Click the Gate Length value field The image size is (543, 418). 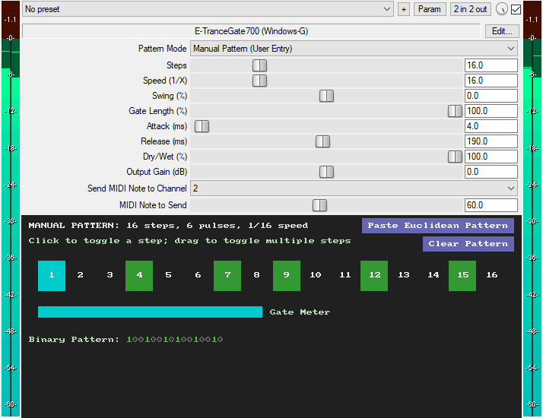pos(491,111)
